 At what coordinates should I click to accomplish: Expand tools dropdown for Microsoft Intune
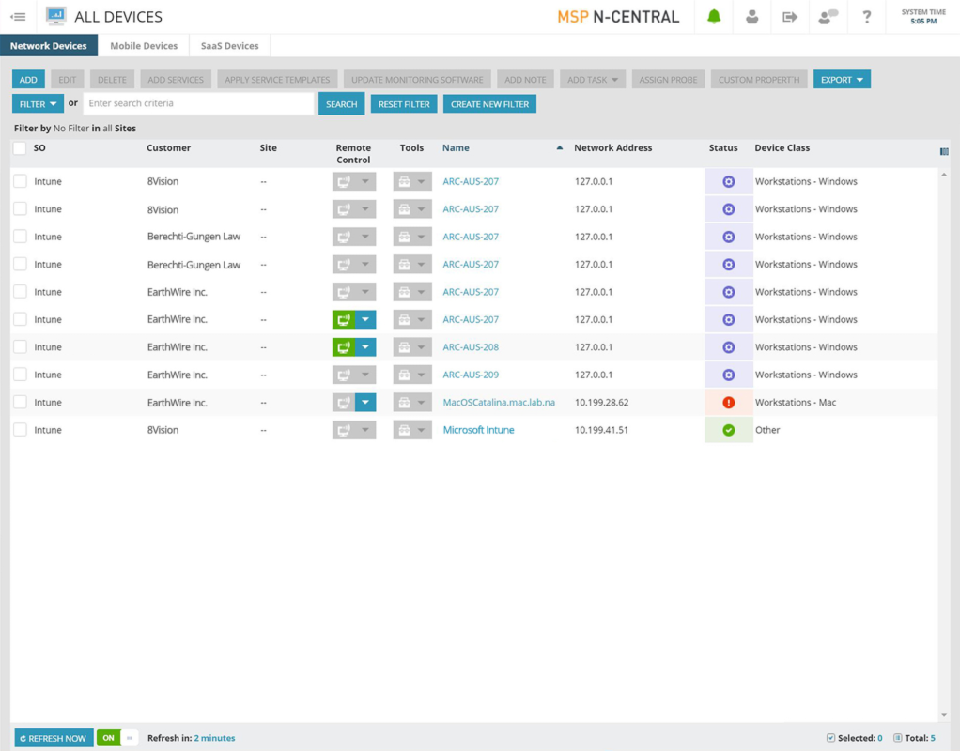[422, 430]
